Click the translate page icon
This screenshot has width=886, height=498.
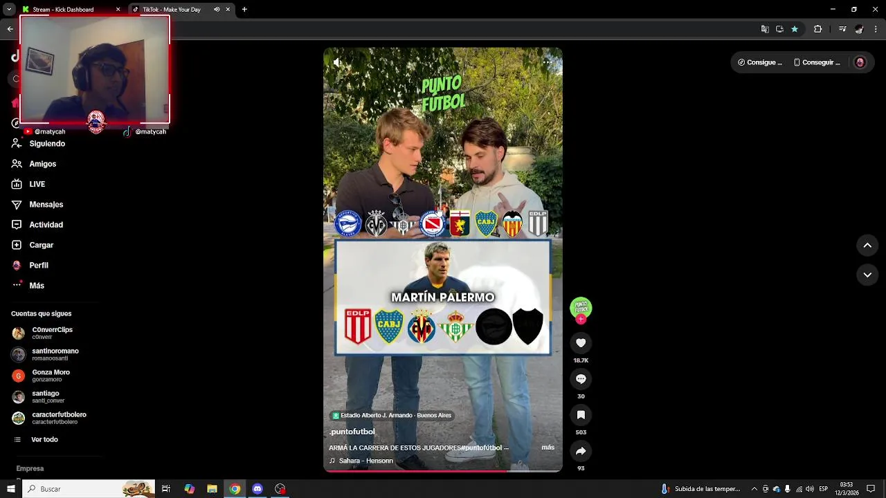coord(765,29)
